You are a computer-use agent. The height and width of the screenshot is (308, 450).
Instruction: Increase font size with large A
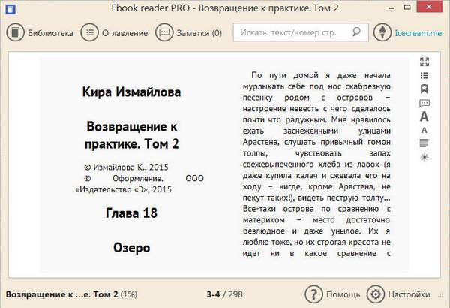click(x=424, y=116)
